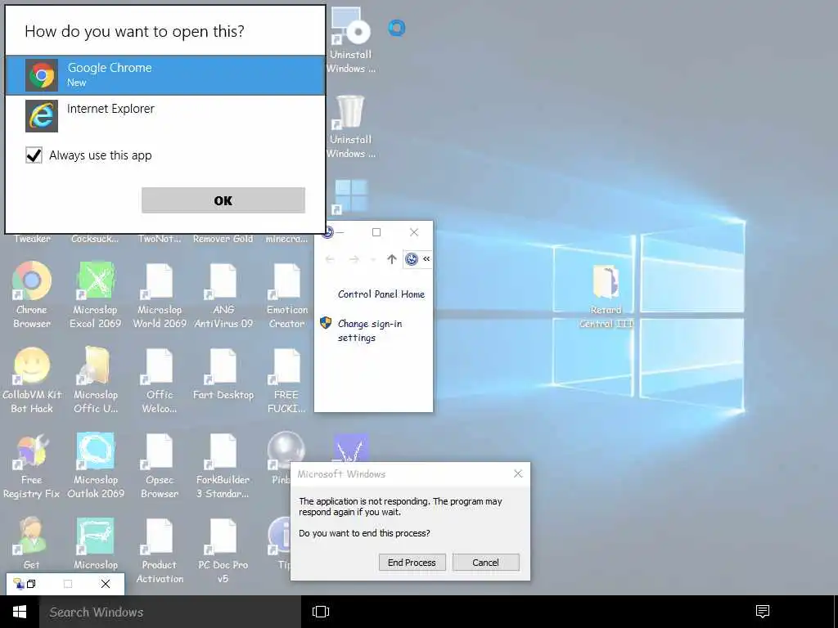Screen dimensions: 838x628
Task: Maximize the Control Panel window
Action: [376, 232]
